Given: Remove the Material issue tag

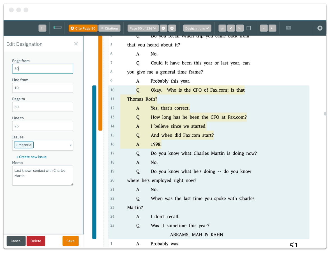Looking at the screenshot, I should [17, 145].
